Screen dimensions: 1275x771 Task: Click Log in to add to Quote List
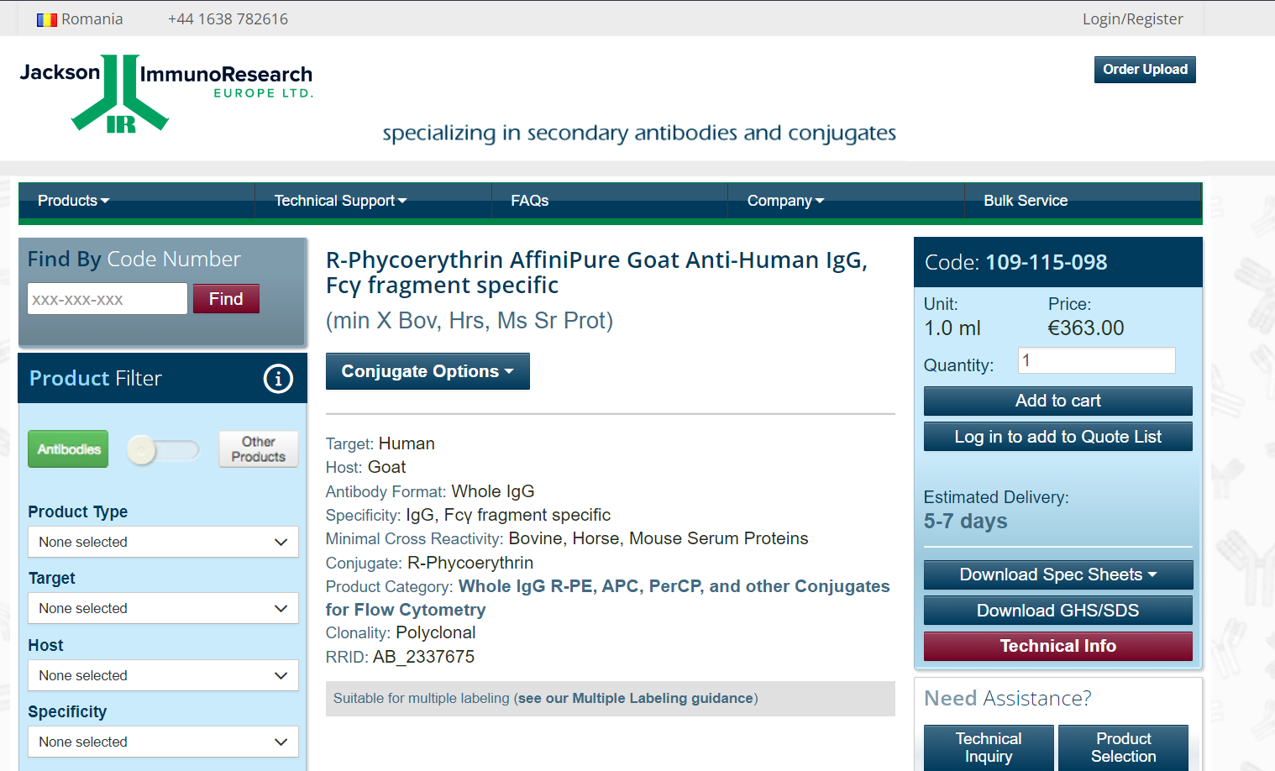pyautogui.click(x=1058, y=437)
